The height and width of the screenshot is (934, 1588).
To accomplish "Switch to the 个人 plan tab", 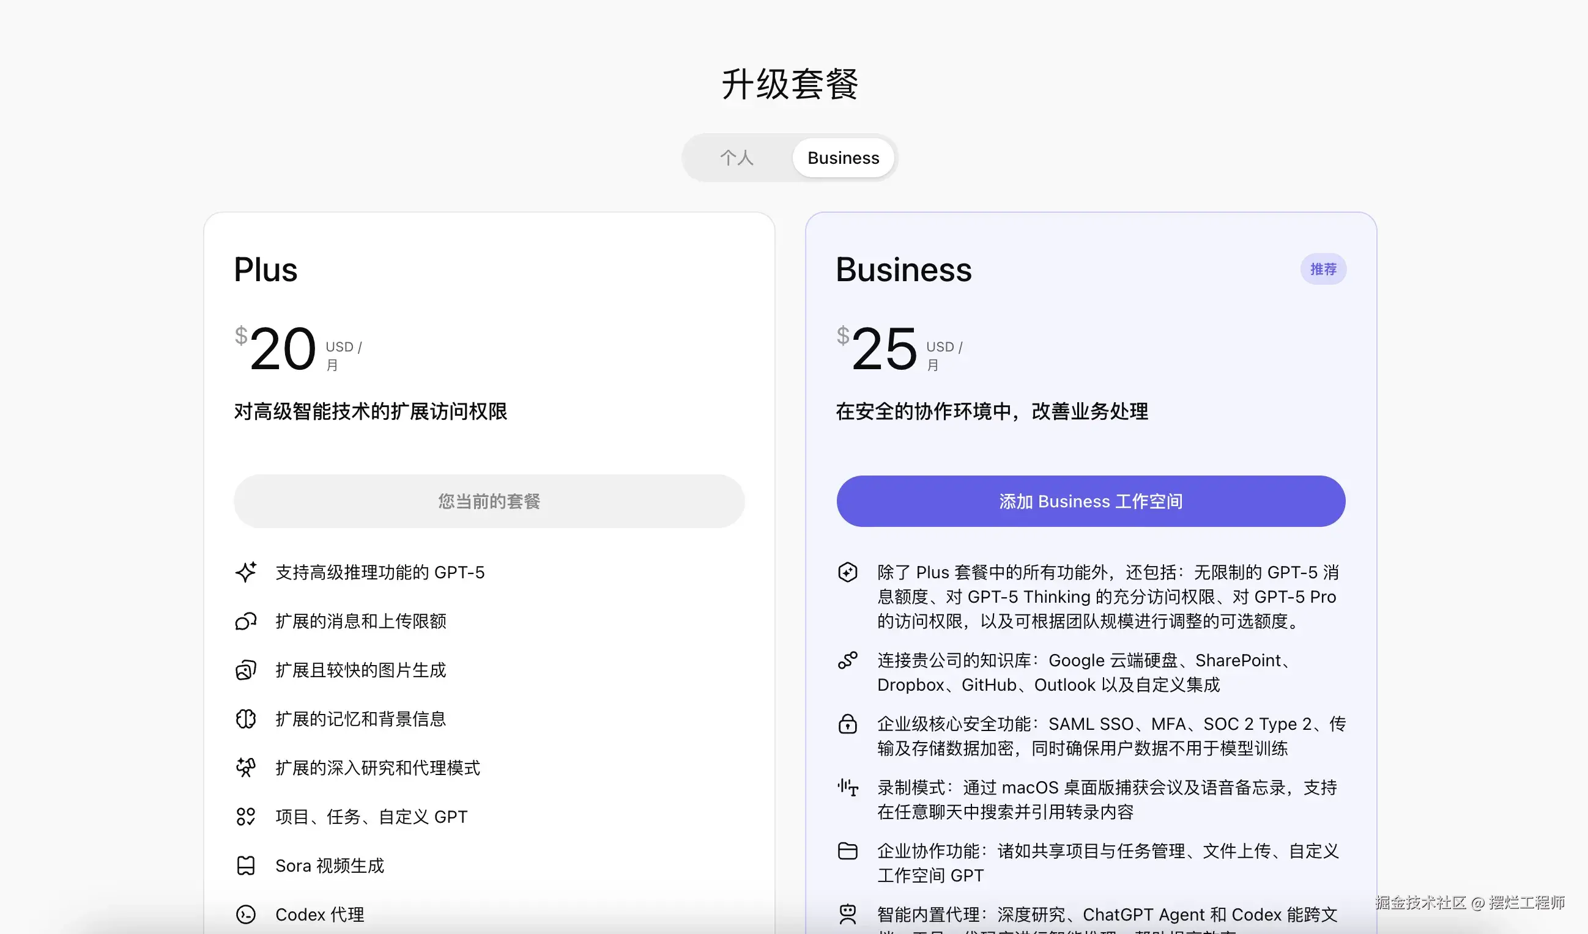I will tap(736, 158).
